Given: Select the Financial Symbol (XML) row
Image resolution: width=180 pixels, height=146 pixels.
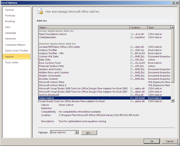Looking at the screenshot, I should 105,66.
